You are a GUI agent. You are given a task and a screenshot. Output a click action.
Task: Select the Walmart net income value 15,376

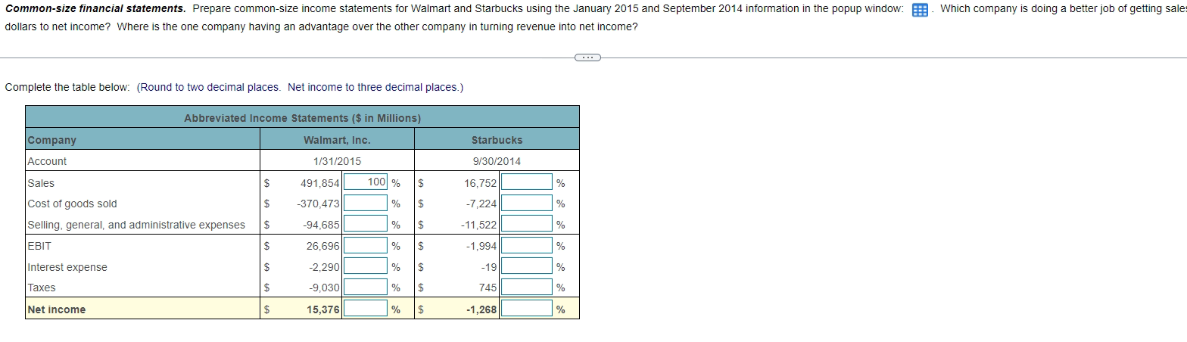click(322, 309)
